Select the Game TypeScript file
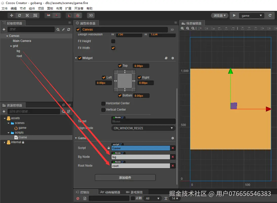277x203 pixels. (x=23, y=137)
